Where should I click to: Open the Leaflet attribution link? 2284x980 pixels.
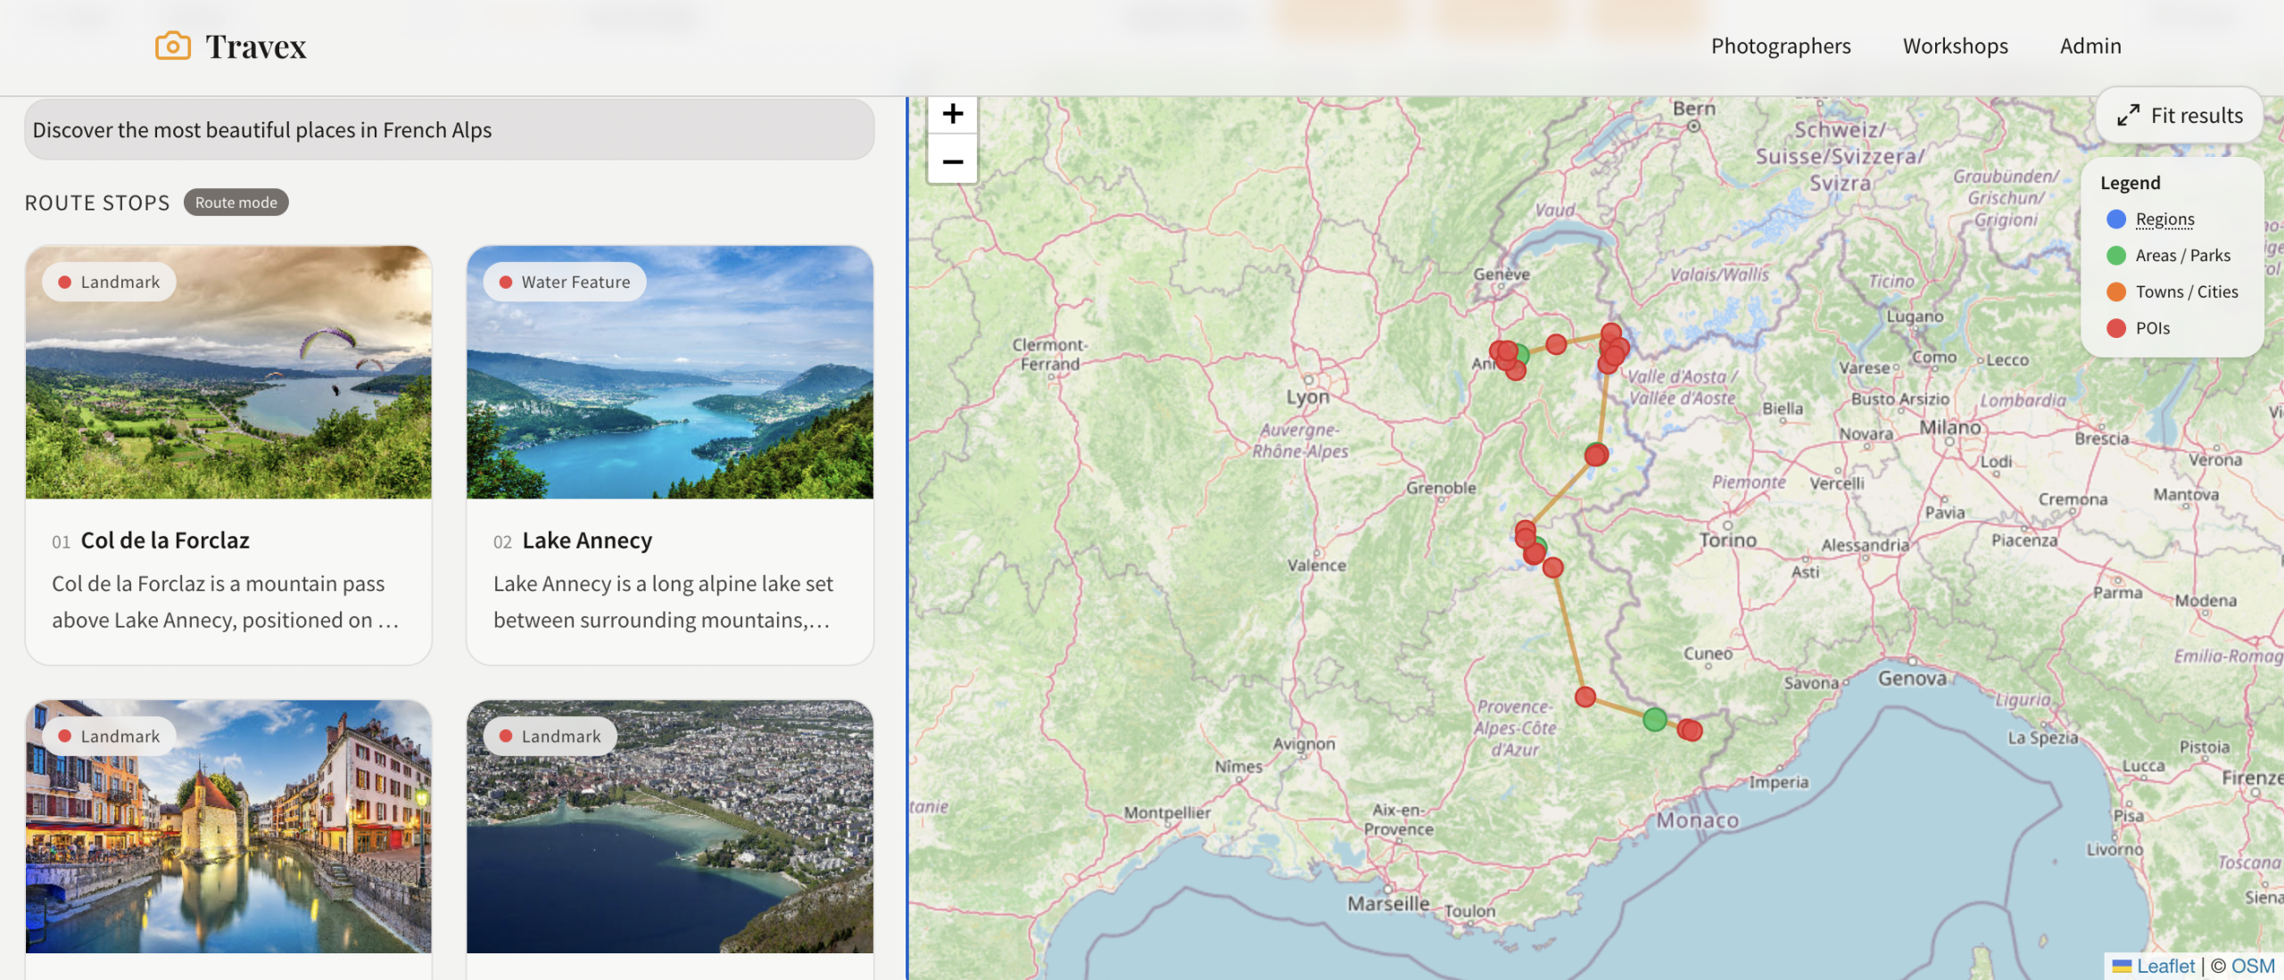click(2164, 966)
